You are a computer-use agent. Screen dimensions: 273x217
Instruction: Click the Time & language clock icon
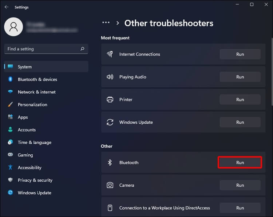(10, 142)
